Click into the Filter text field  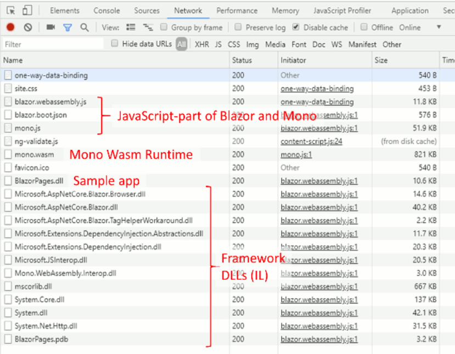[x=53, y=44]
